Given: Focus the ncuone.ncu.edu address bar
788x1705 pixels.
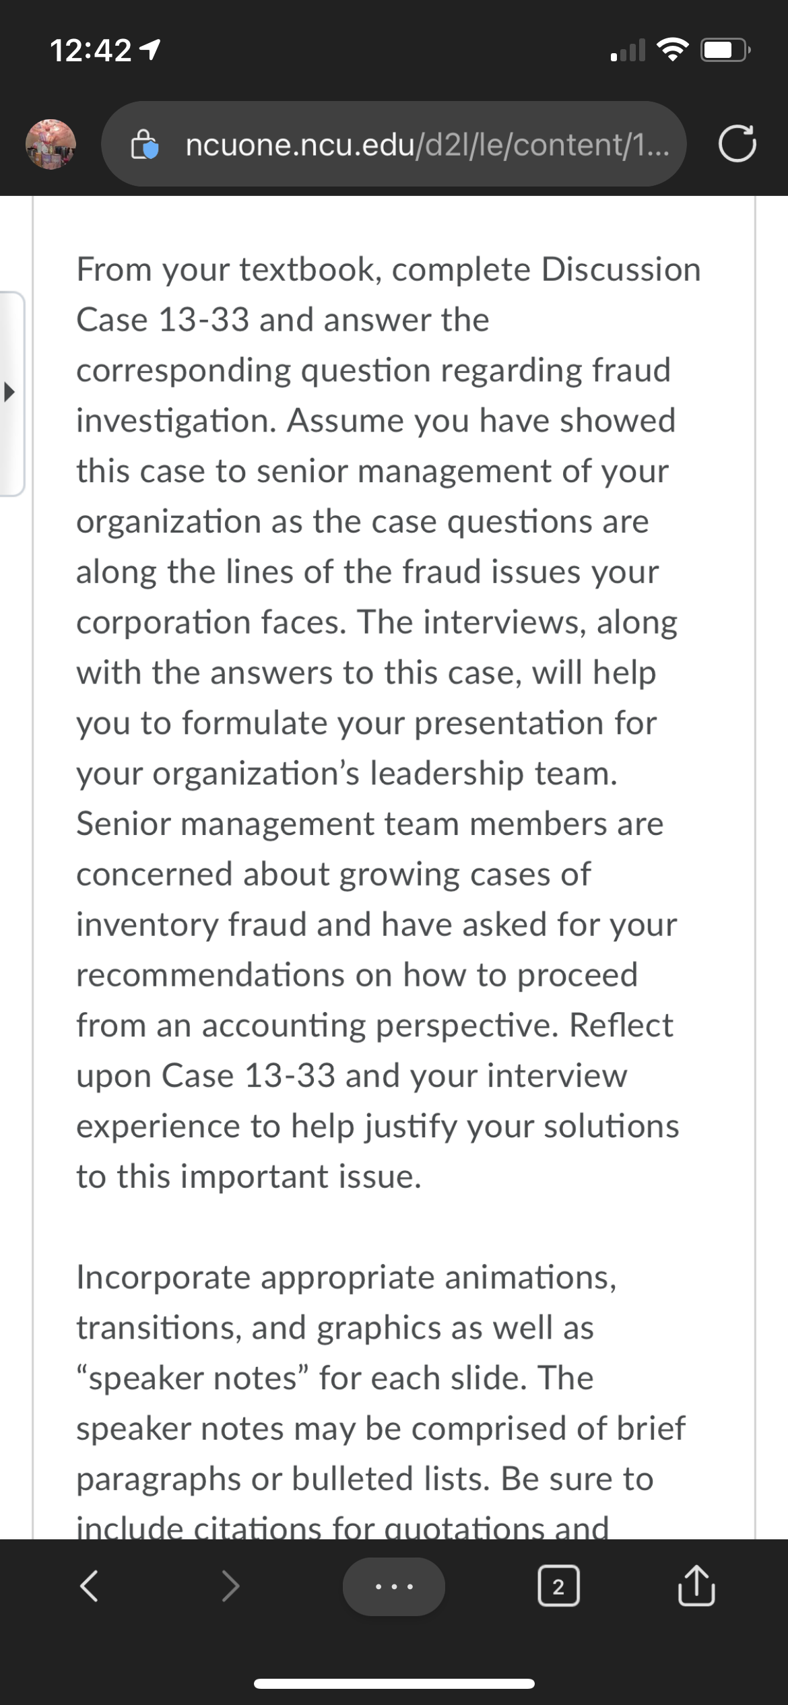Looking at the screenshot, I should point(394,144).
